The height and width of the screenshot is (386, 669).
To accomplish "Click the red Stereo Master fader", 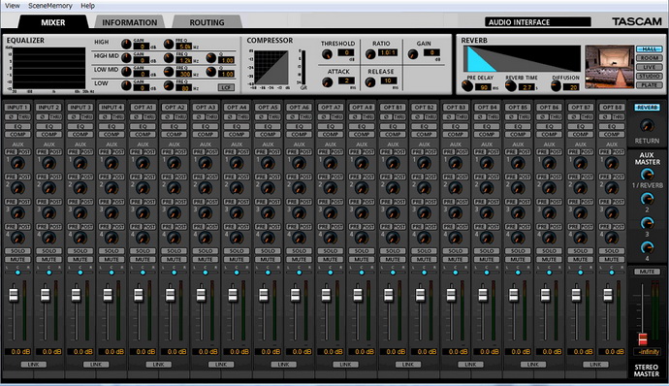I will pyautogui.click(x=642, y=339).
